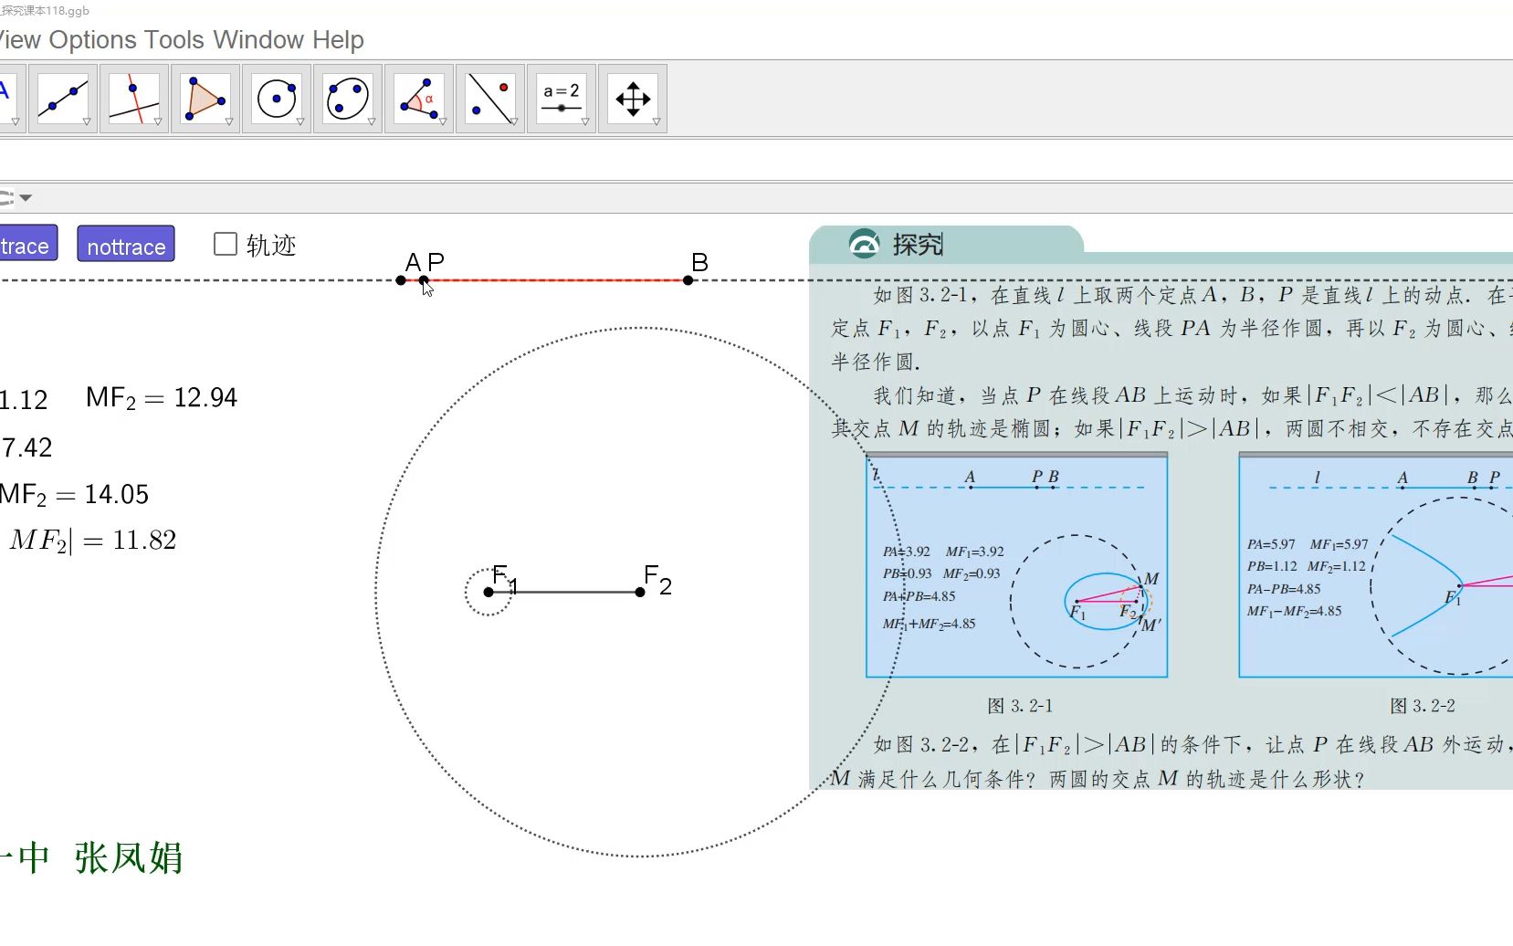
Task: Click the trace button
Action: pos(27,243)
